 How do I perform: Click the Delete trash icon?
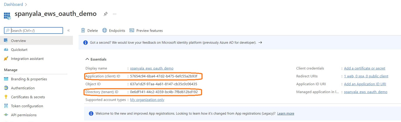point(83,30)
